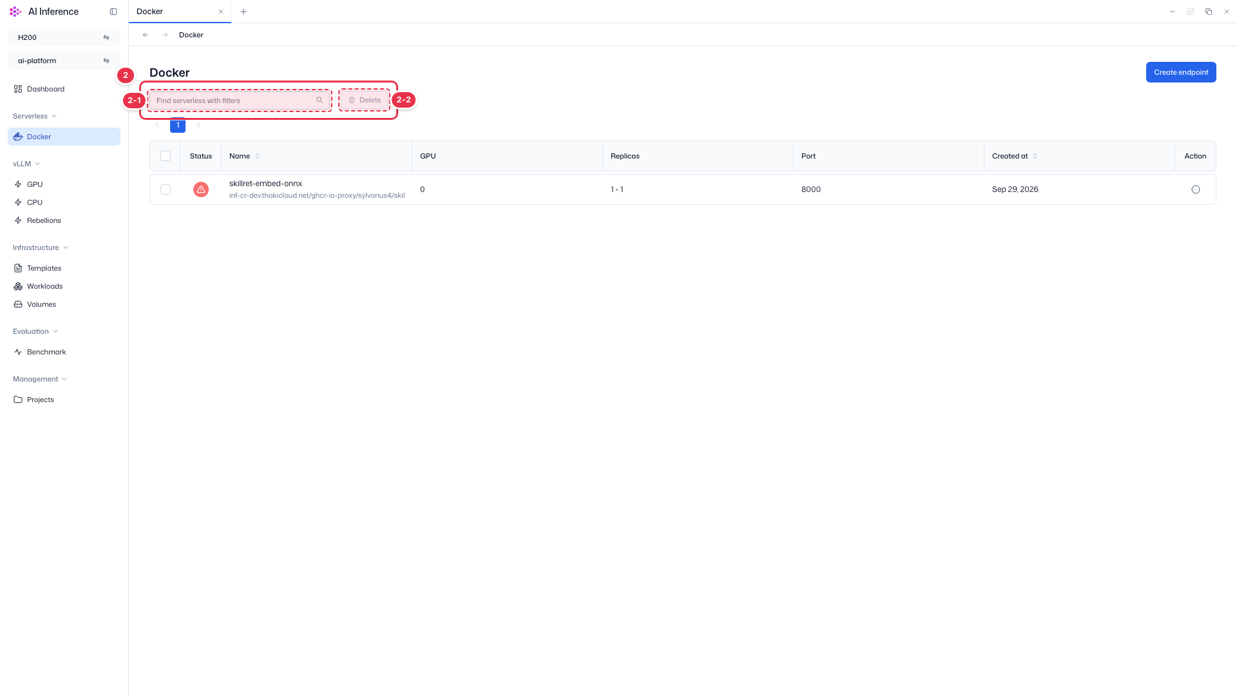Collapse the Evaluation section
The height and width of the screenshot is (696, 1237).
(x=35, y=331)
